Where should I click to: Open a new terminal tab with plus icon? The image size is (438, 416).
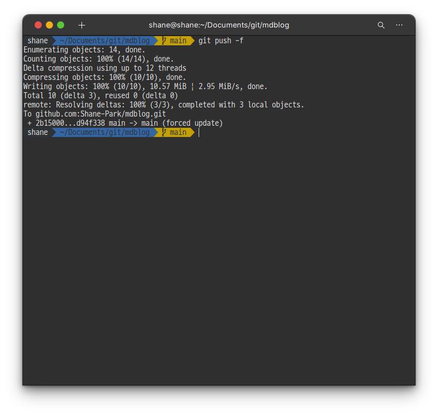pos(81,25)
